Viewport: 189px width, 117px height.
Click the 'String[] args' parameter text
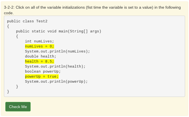point(84,31)
